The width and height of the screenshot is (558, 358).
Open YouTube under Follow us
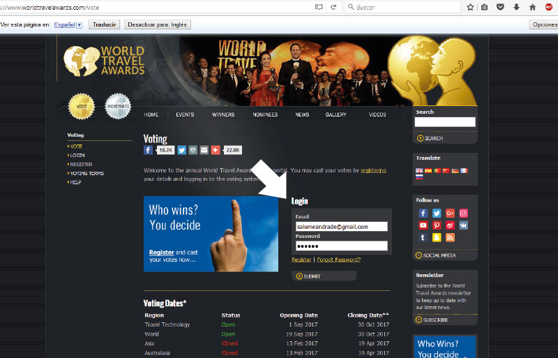click(423, 225)
